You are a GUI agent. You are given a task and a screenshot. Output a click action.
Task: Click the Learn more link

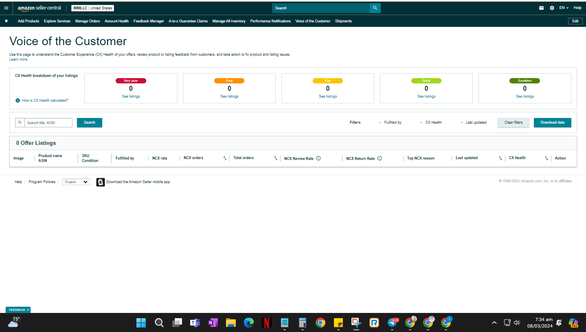[x=18, y=59]
